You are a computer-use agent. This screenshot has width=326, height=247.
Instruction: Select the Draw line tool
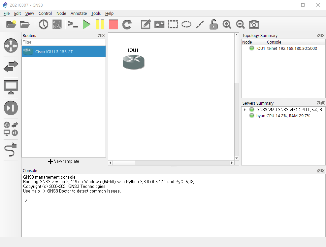(x=200, y=24)
